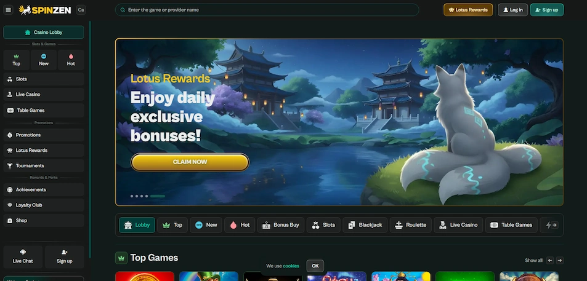
Task: Select Casino Lobby in the sidebar
Action: pos(44,32)
